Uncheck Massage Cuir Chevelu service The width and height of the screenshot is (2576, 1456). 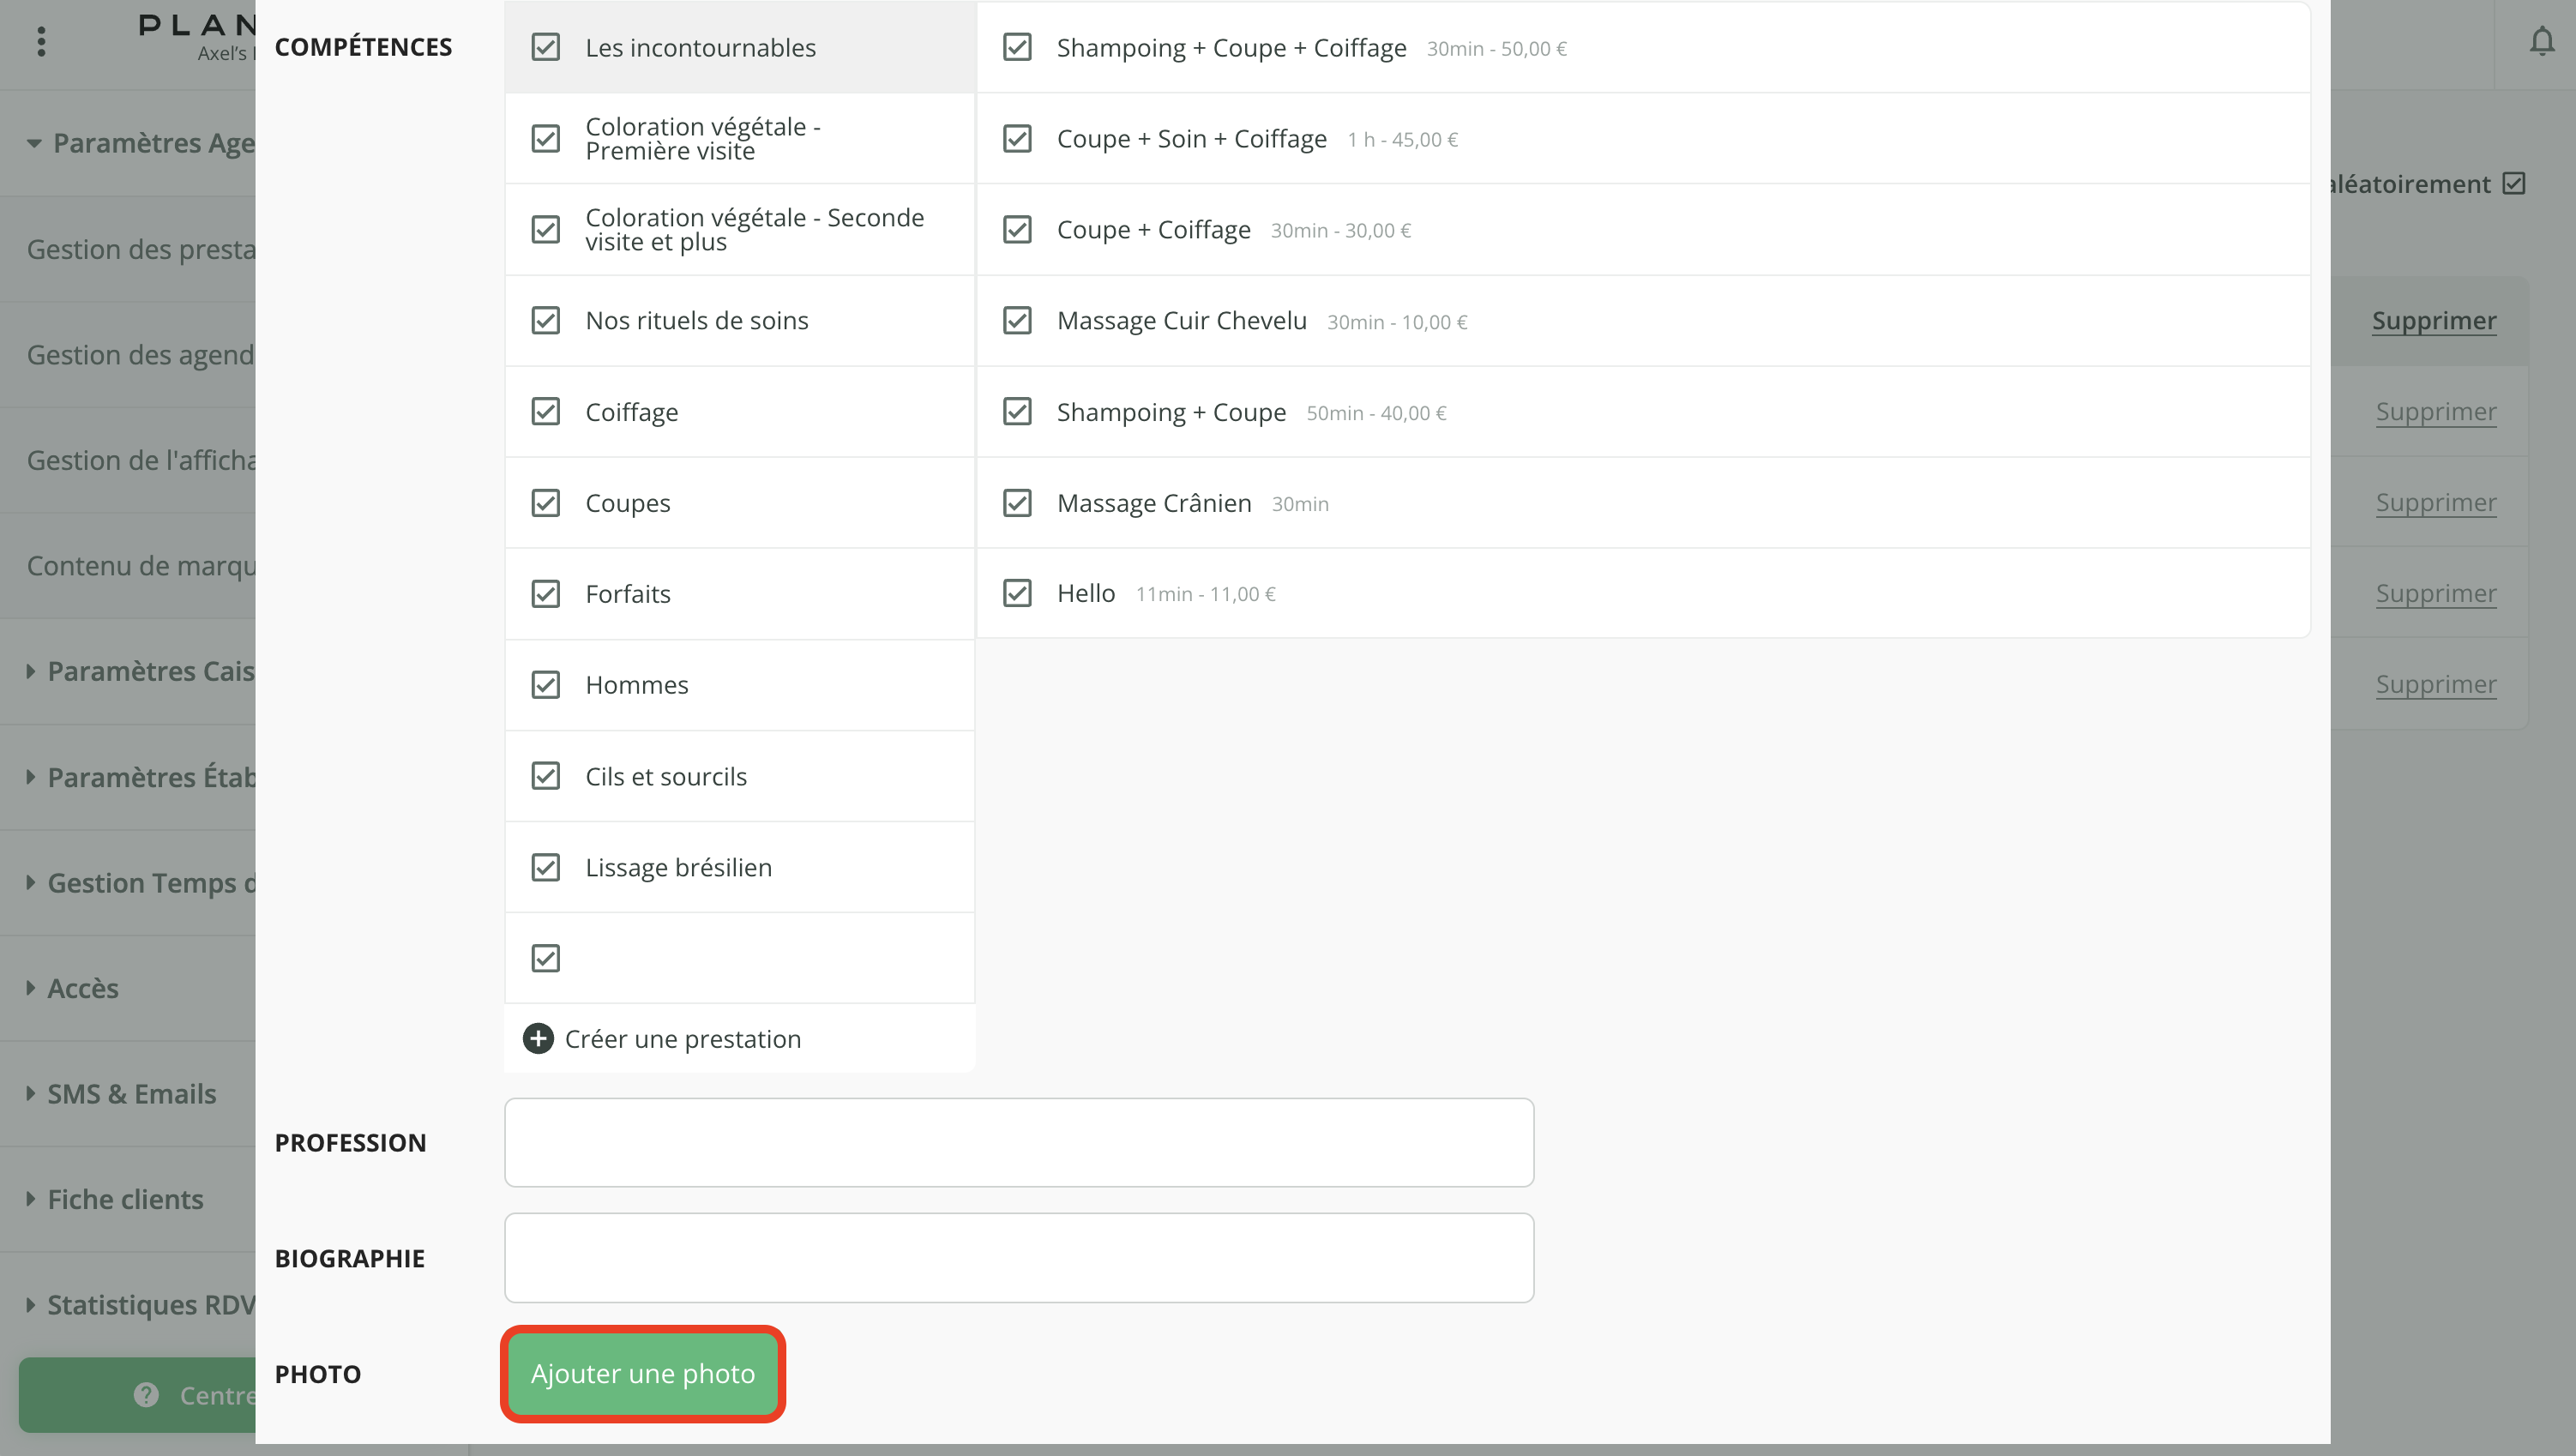(x=1017, y=321)
